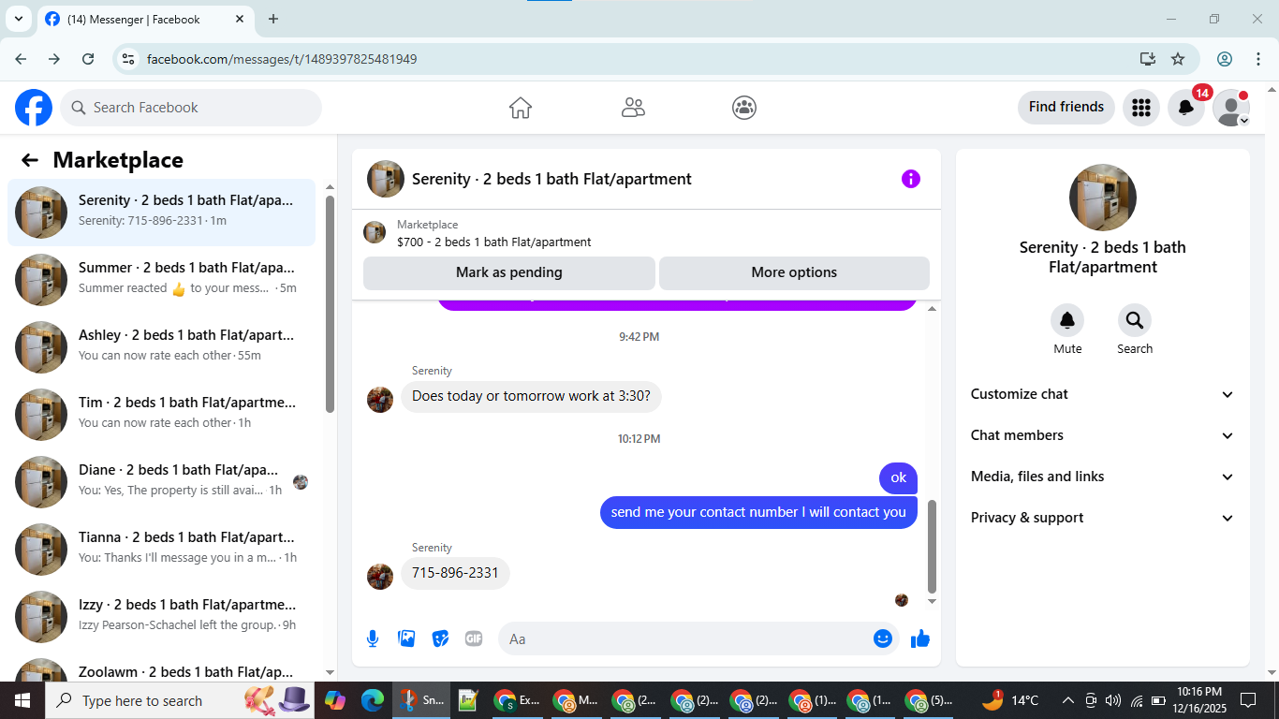Click the back arrow beside Marketplace
This screenshot has width=1279, height=719.
[x=30, y=160]
